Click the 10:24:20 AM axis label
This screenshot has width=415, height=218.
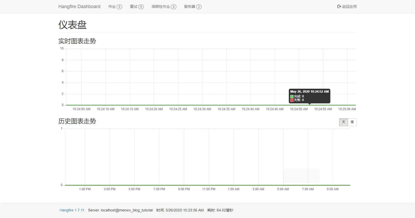[154, 109]
